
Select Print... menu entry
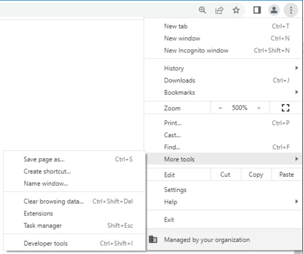(x=223, y=123)
